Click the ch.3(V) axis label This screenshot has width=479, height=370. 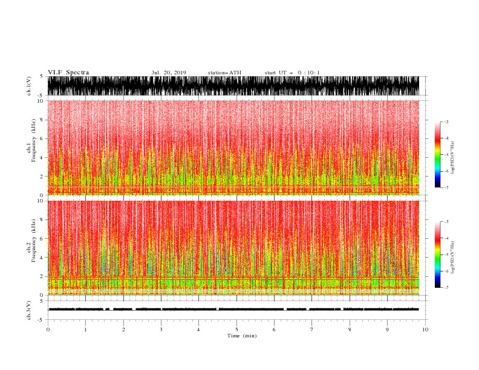point(29,310)
